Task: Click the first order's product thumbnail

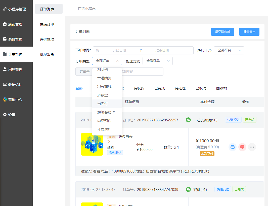Action: point(92,144)
